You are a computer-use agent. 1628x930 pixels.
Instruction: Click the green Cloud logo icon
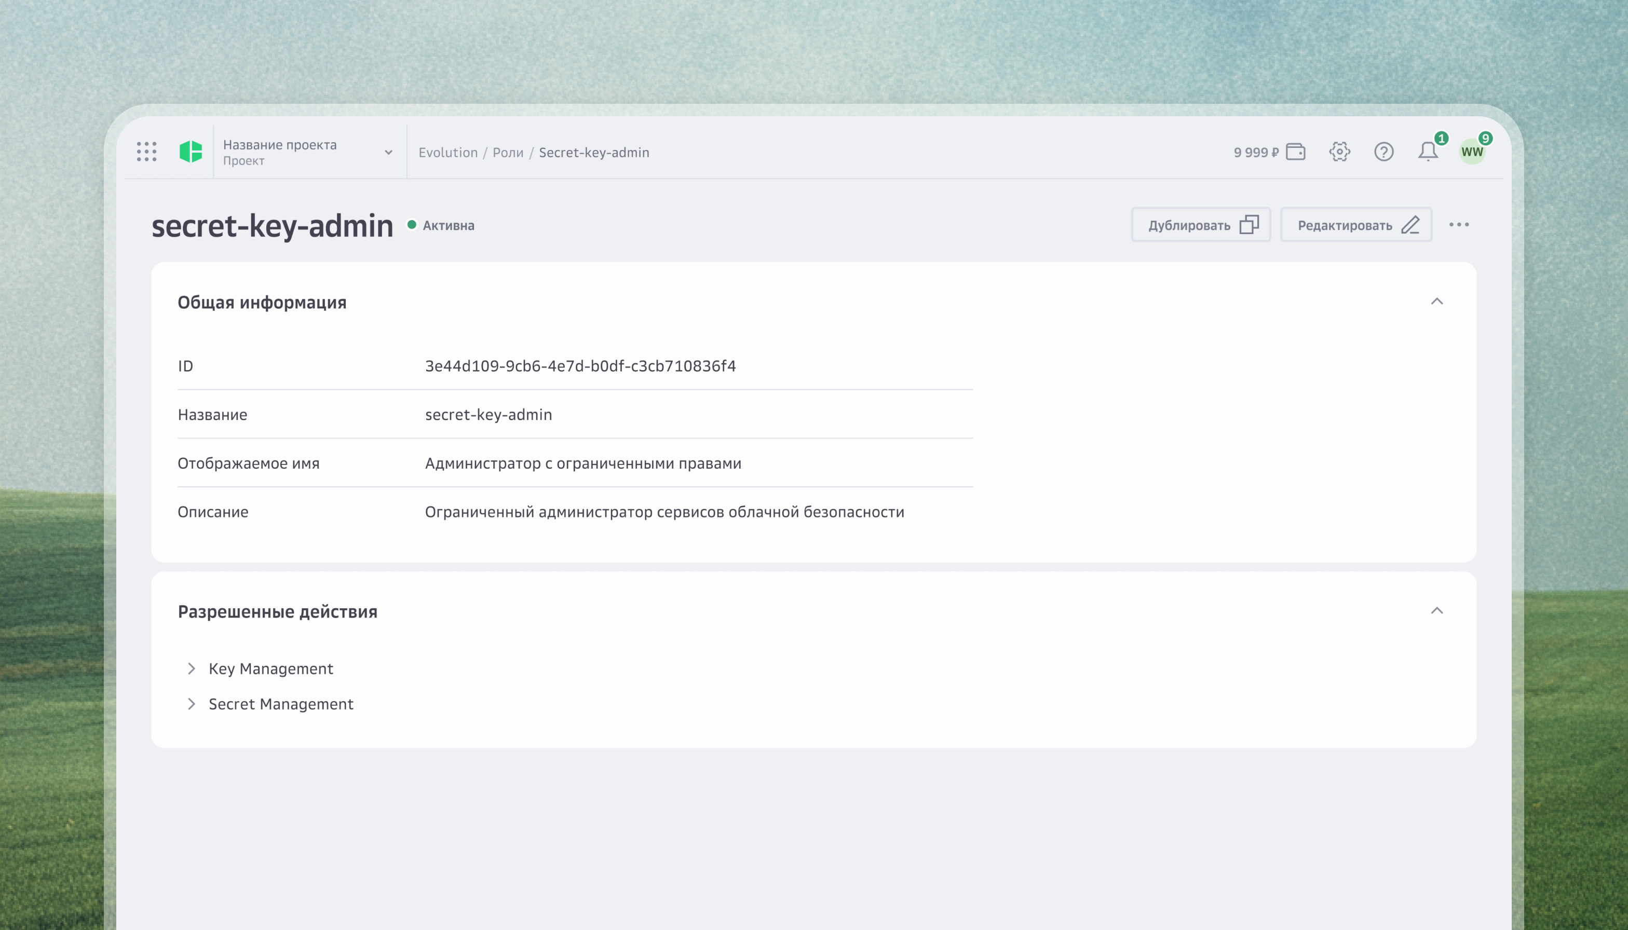pos(191,152)
